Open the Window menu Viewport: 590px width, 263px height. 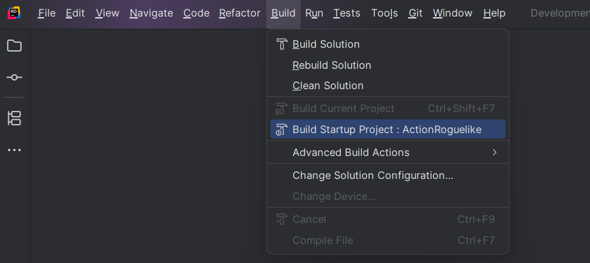[453, 13]
